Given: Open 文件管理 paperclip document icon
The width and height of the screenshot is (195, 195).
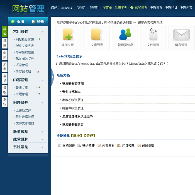Looking at the screenshot, I should (x=153, y=35).
